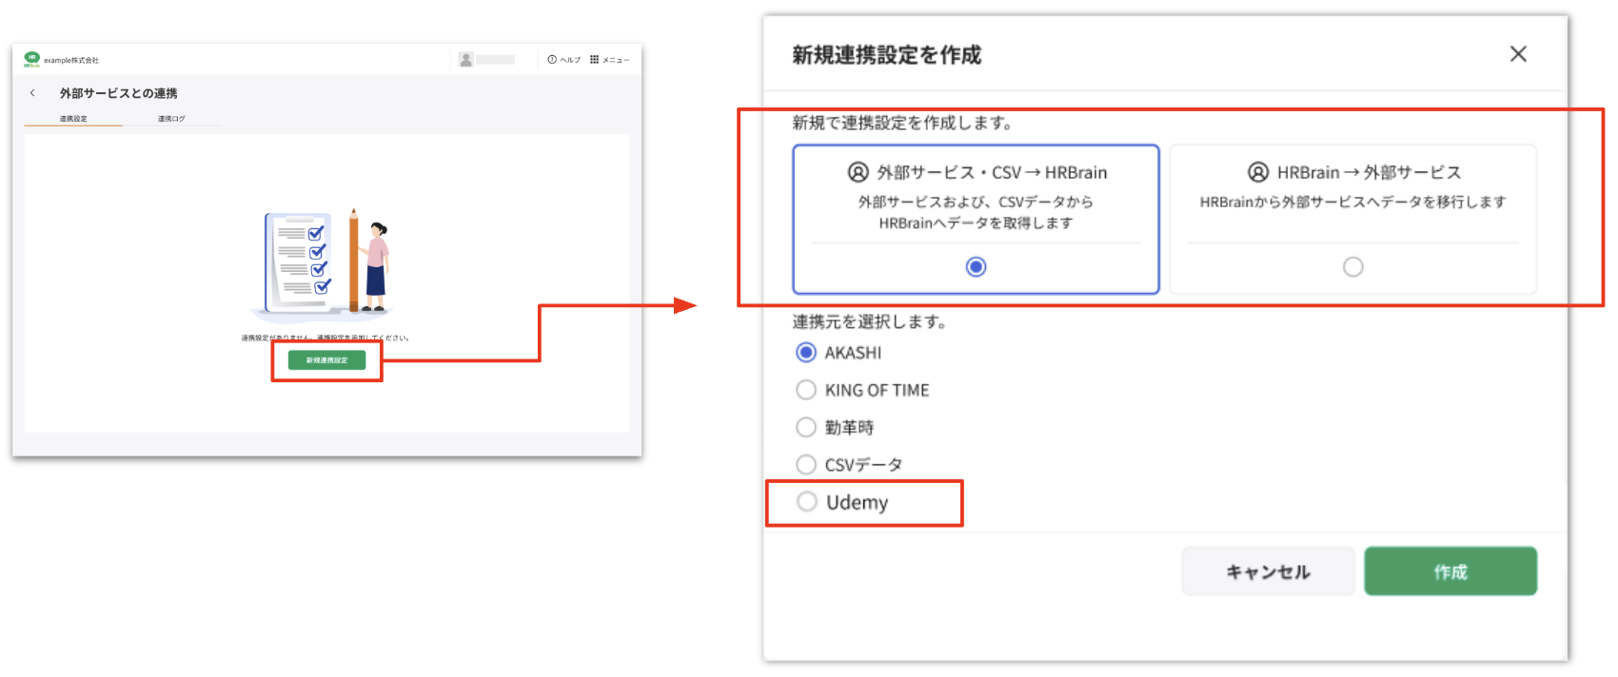Select the Udemy radio option
1618x677 pixels.
(x=806, y=502)
